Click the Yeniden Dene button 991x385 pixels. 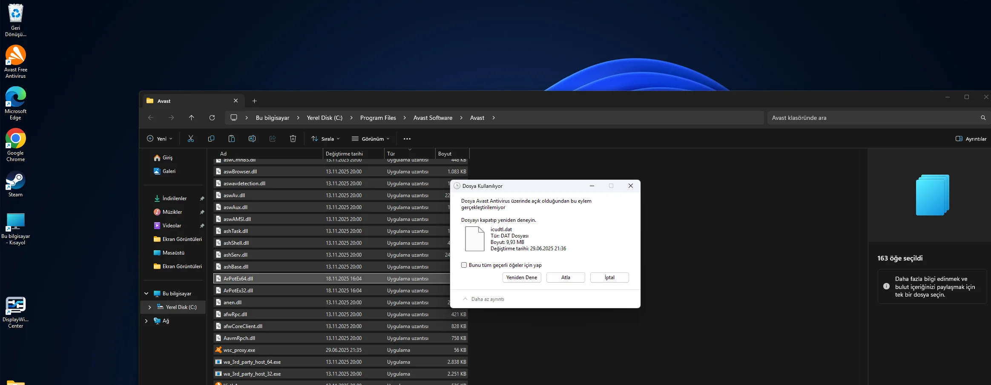[522, 277]
